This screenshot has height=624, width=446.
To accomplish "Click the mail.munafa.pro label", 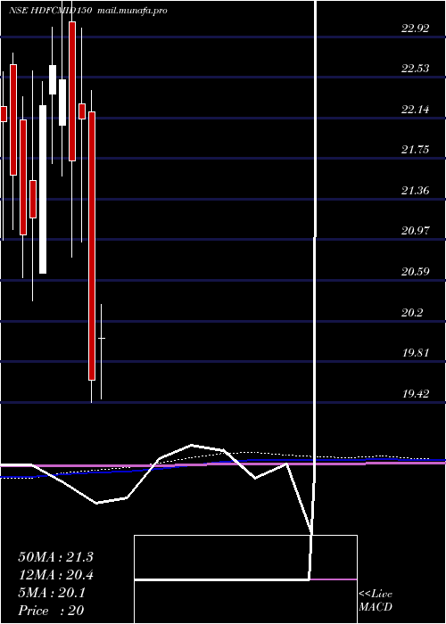I will 131,11.
